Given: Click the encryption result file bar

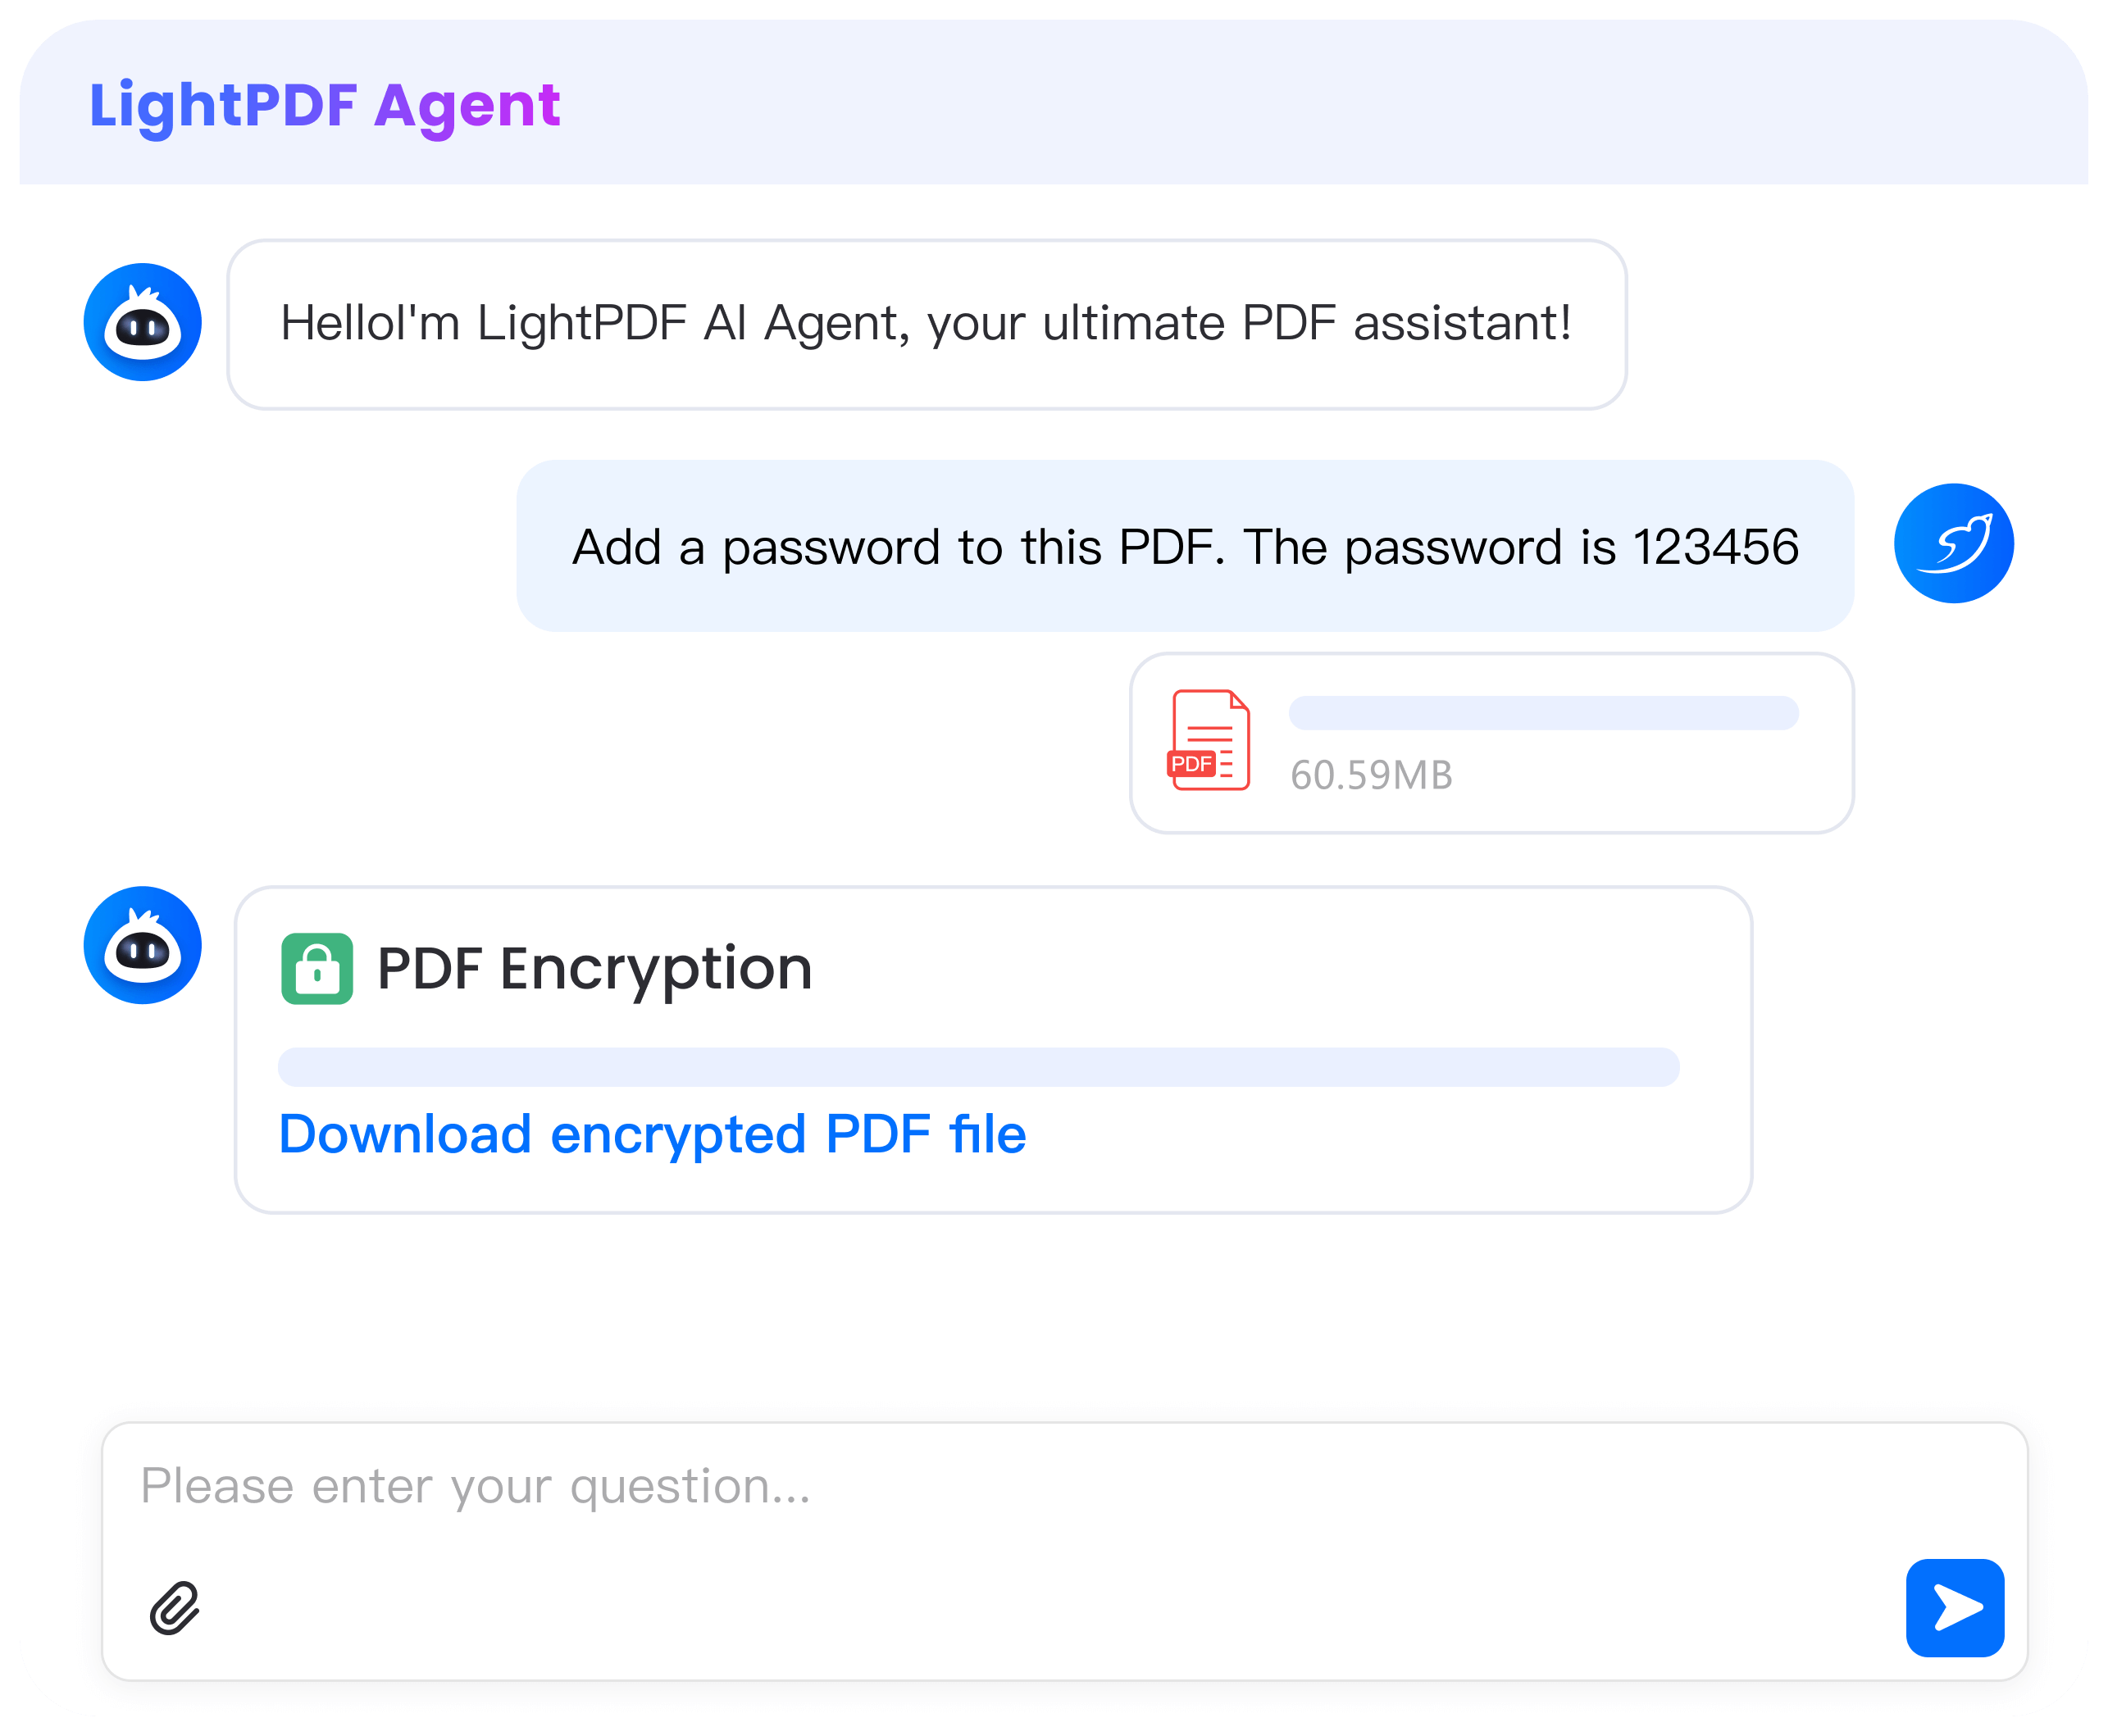Looking at the screenshot, I should coord(977,1067).
